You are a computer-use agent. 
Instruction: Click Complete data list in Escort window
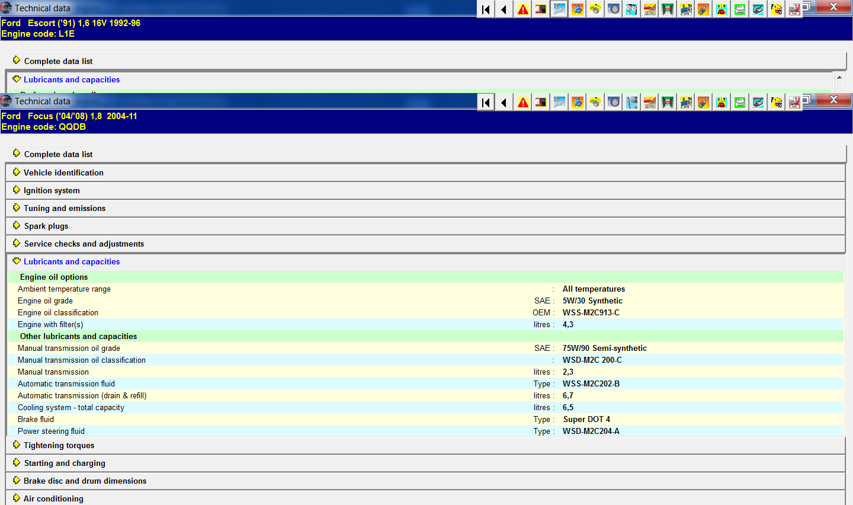click(x=58, y=61)
